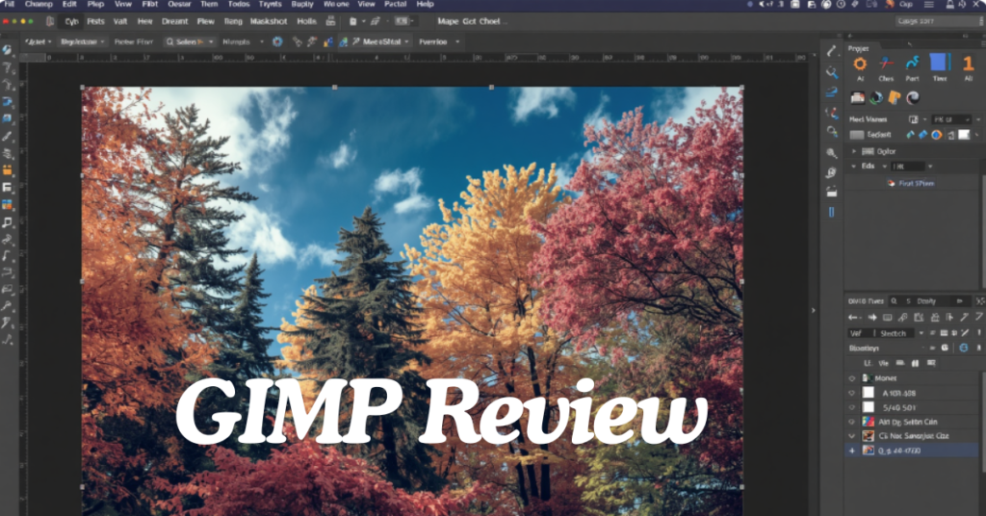The image size is (986, 516).
Task: Open the Begletaner dropdown in options bar
Action: [83, 42]
